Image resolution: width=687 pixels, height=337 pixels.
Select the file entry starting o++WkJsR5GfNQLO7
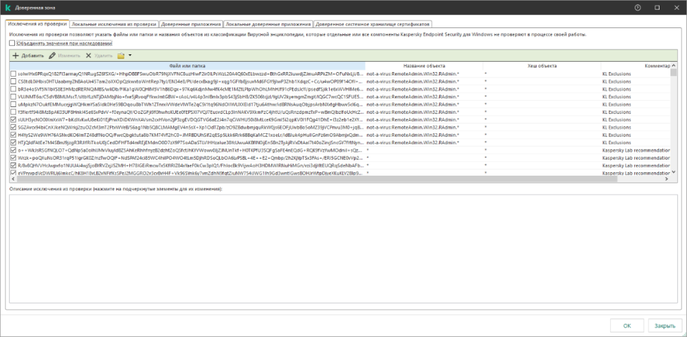[190, 150]
